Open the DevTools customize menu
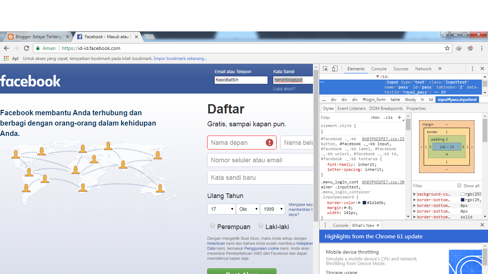Viewport: 488px width, 274px height. (473, 68)
